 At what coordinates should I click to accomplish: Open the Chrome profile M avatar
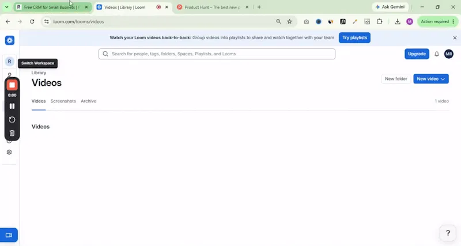pos(410,21)
